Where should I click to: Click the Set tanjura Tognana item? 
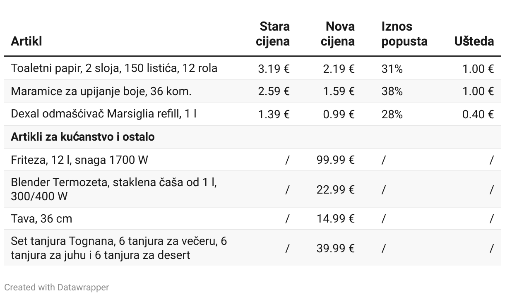pyautogui.click(x=119, y=248)
